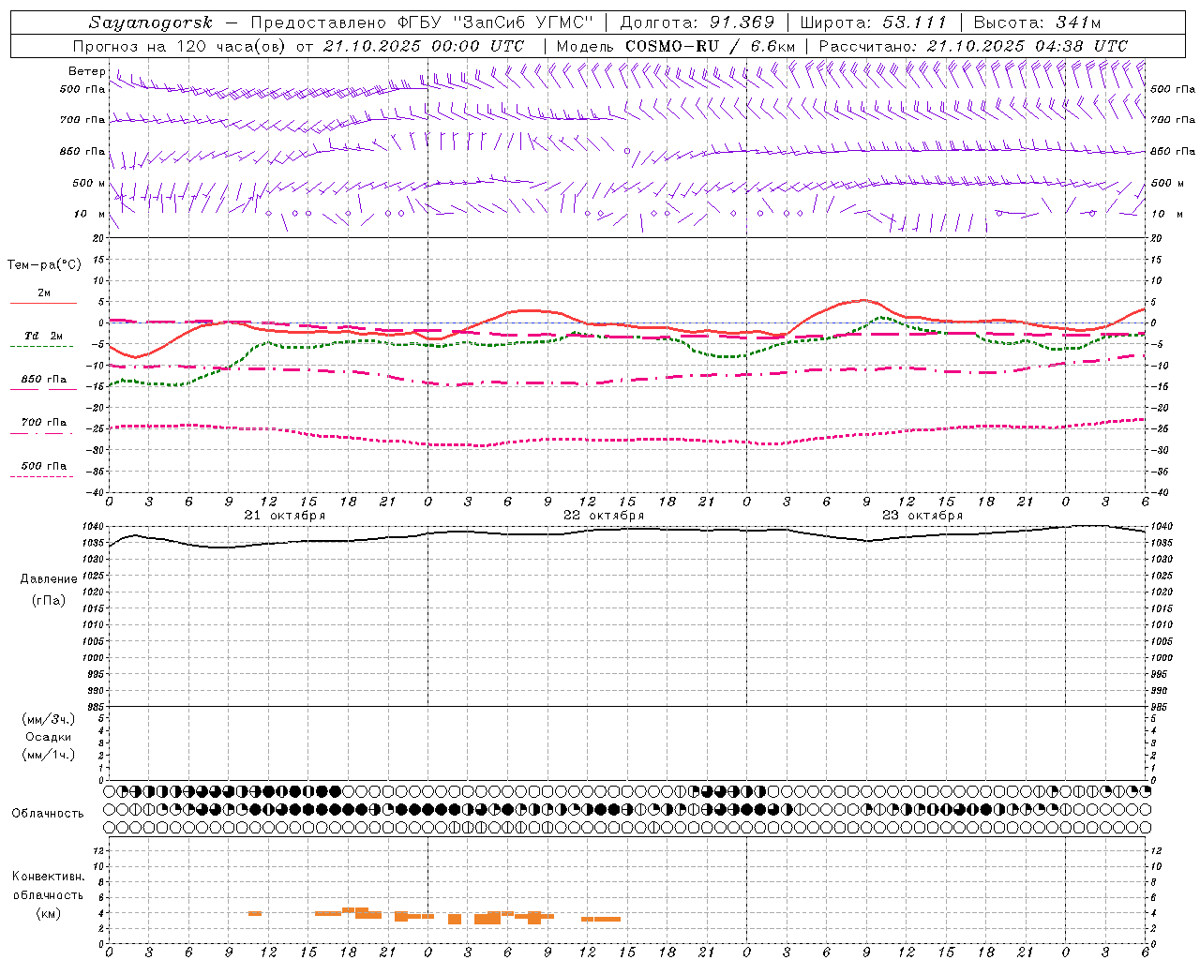The width and height of the screenshot is (1200, 960).
Task: Click the Высота: 341м value
Action: (1037, 22)
